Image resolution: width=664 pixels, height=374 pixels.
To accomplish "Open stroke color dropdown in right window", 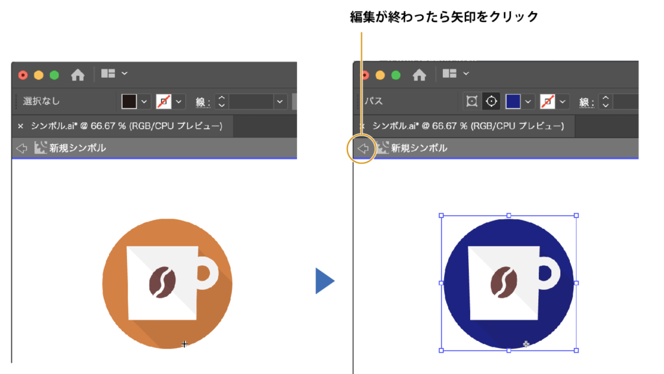I will click(x=562, y=102).
